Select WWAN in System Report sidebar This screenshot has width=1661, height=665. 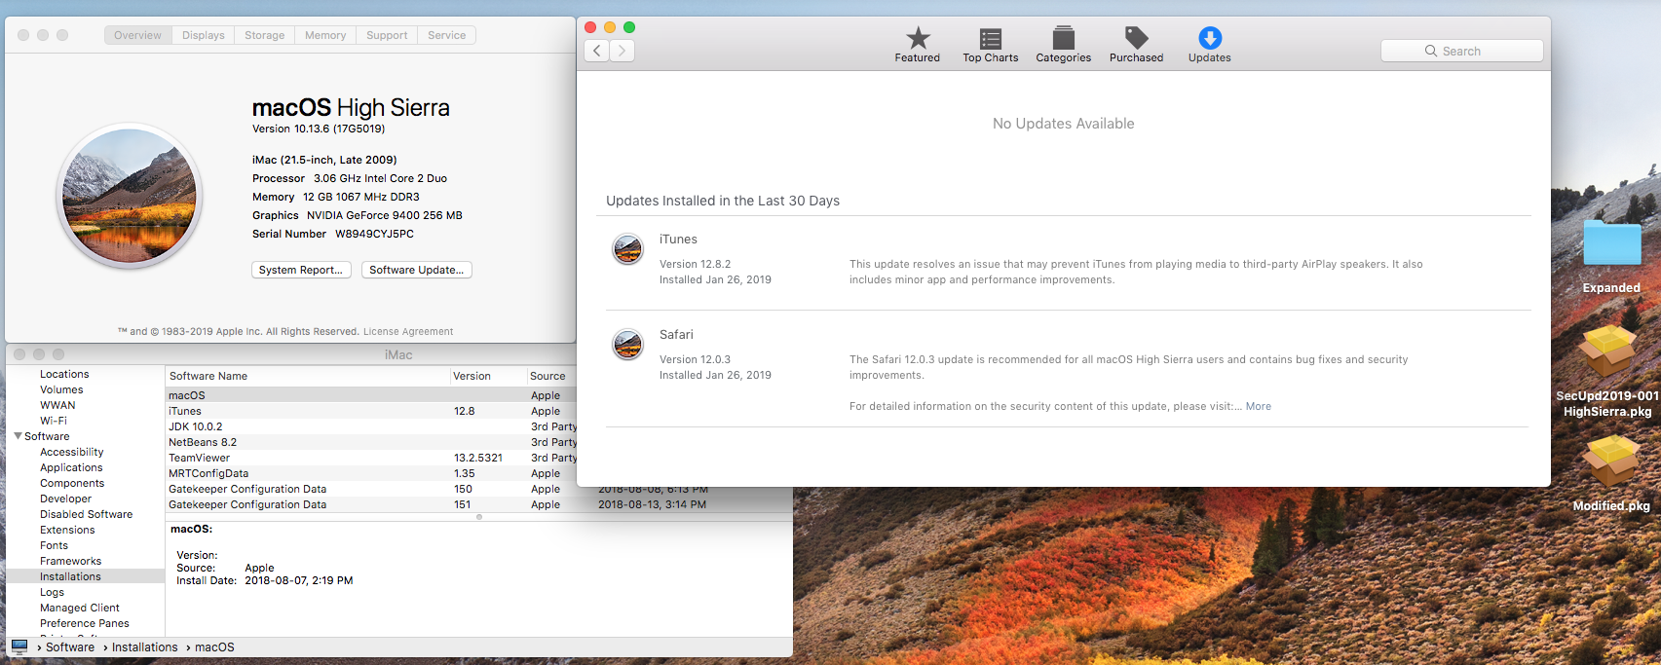pos(57,405)
